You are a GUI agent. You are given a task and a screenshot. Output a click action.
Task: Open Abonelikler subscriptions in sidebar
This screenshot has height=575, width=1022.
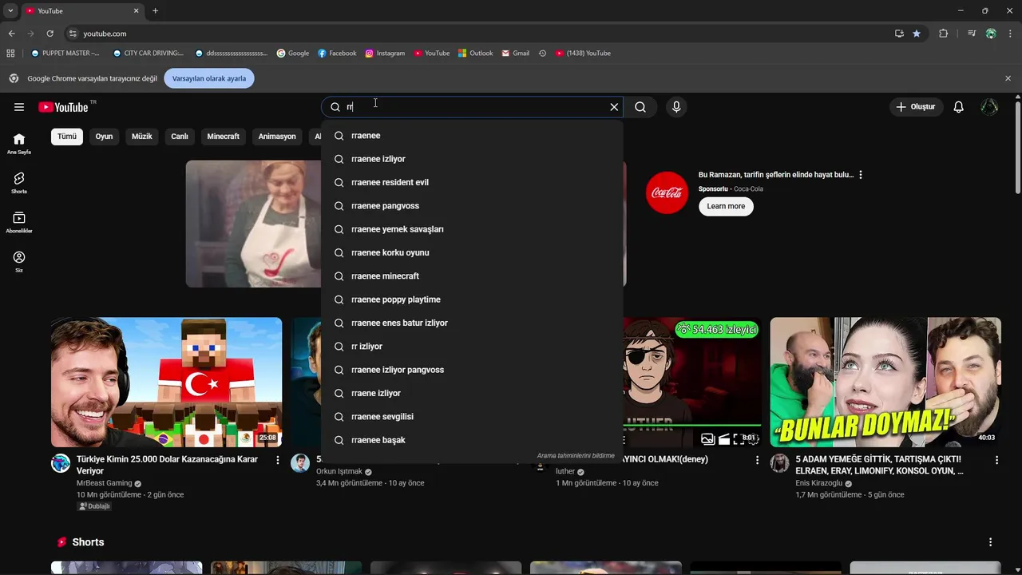click(x=19, y=223)
